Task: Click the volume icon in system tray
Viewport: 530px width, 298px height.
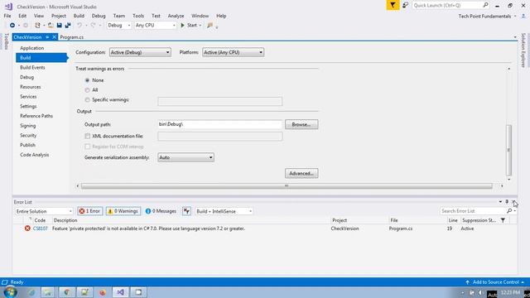Action: (480, 292)
